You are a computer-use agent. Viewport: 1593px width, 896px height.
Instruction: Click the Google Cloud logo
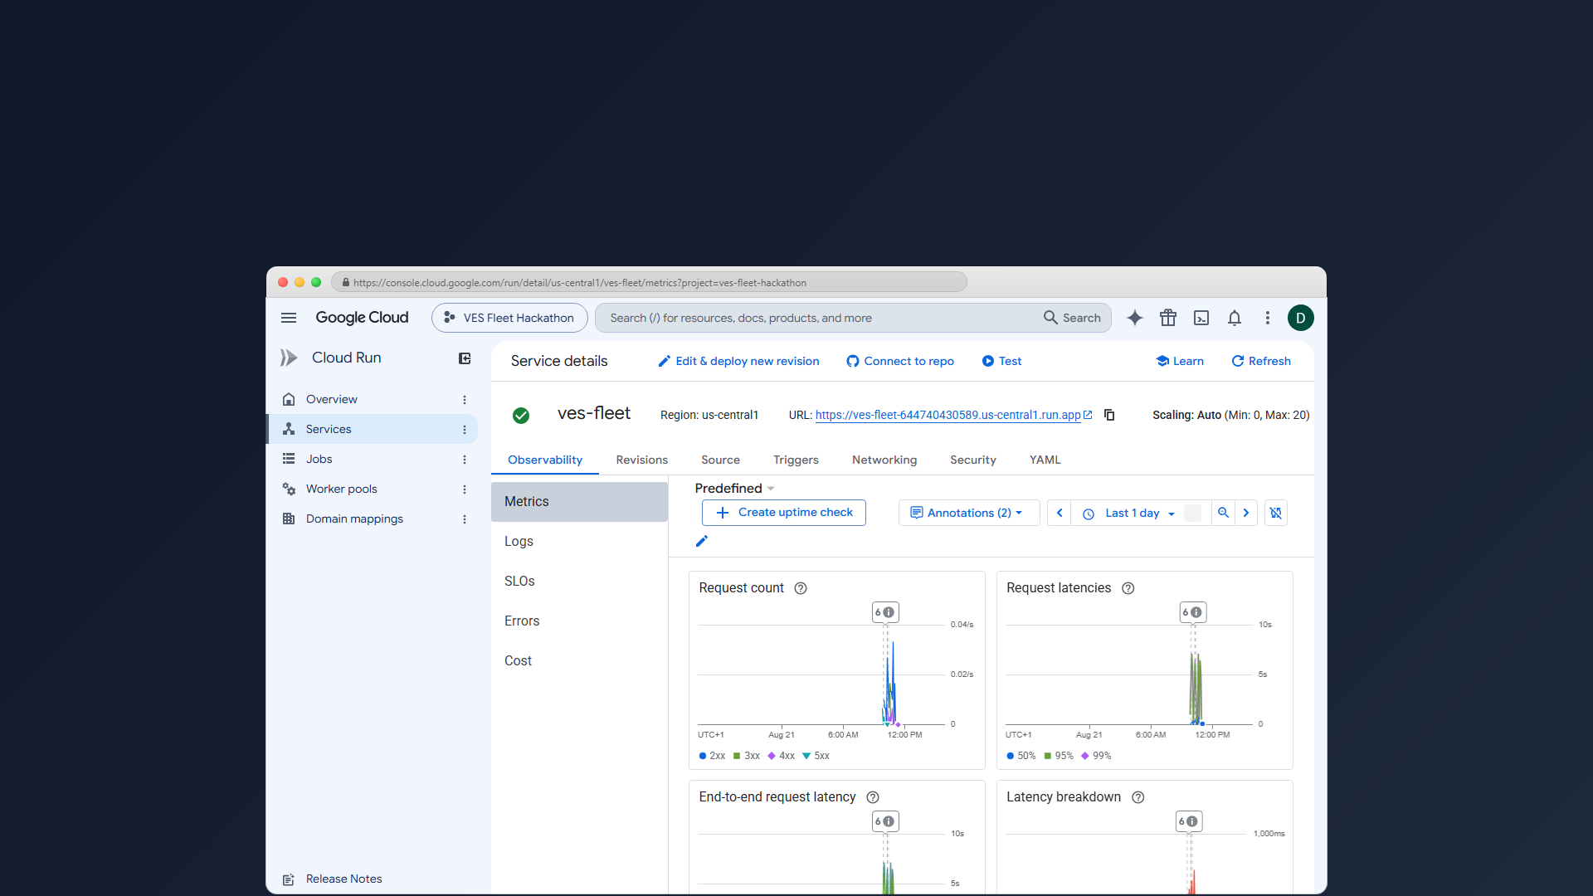pos(362,318)
